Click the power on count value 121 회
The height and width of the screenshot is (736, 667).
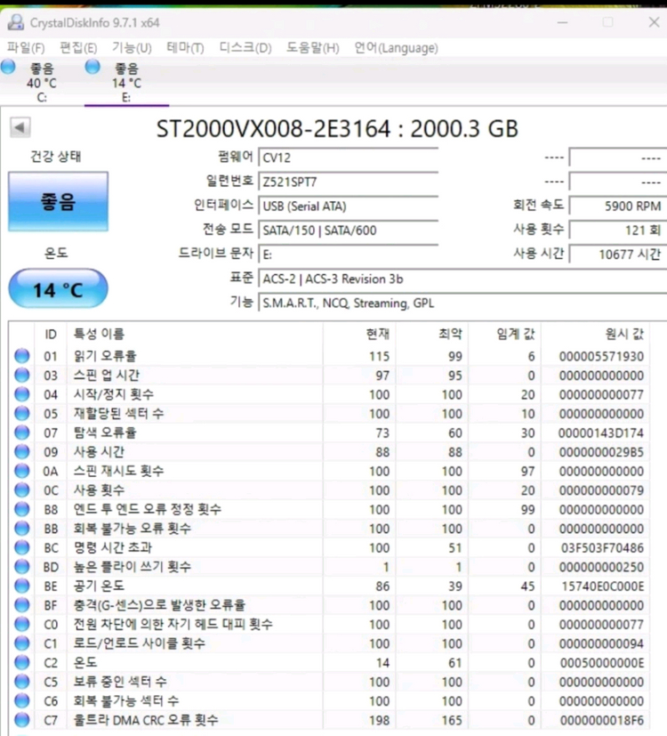618,230
